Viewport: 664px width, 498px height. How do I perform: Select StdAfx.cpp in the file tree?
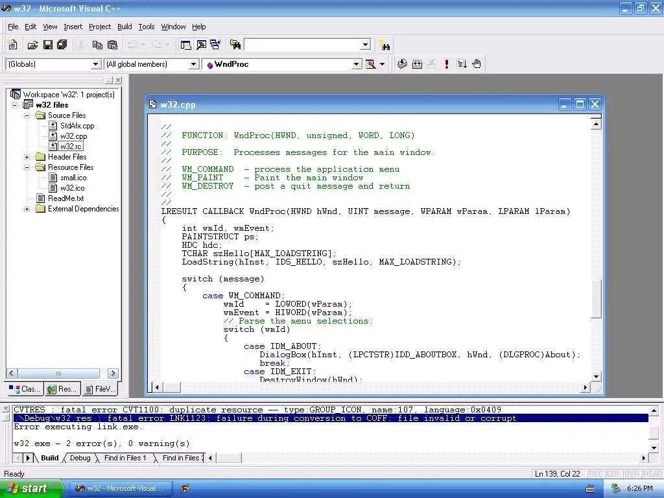(x=77, y=126)
